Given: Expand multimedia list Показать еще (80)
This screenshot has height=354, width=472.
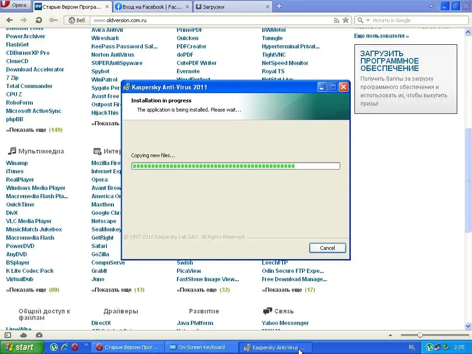Looking at the screenshot, I should pyautogui.click(x=33, y=290).
